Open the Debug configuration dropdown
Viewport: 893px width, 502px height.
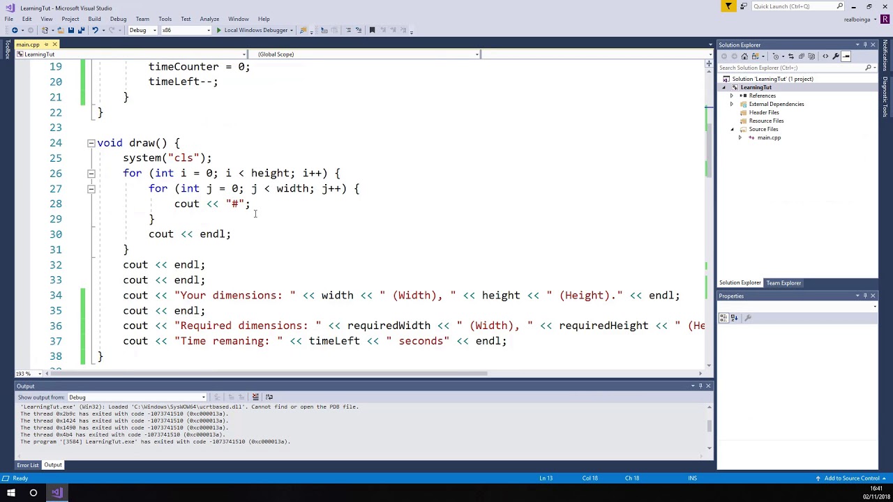tap(142, 30)
